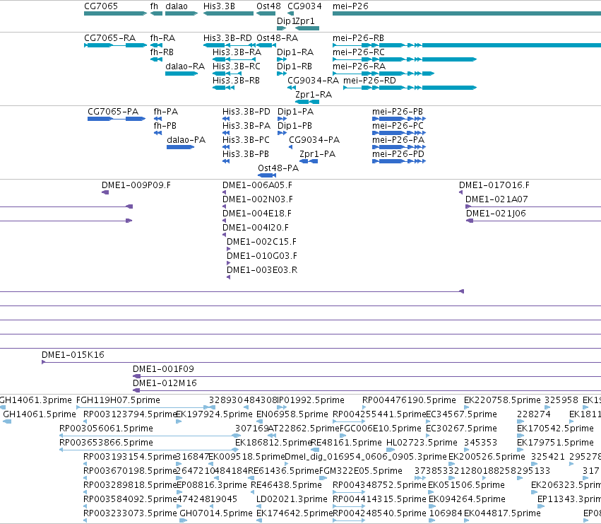Click the EK220758.5prime EST label
This screenshot has width=601, height=524.
[502, 400]
